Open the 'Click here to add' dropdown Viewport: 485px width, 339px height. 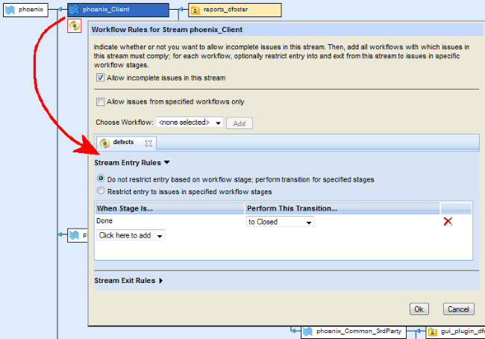(131, 235)
